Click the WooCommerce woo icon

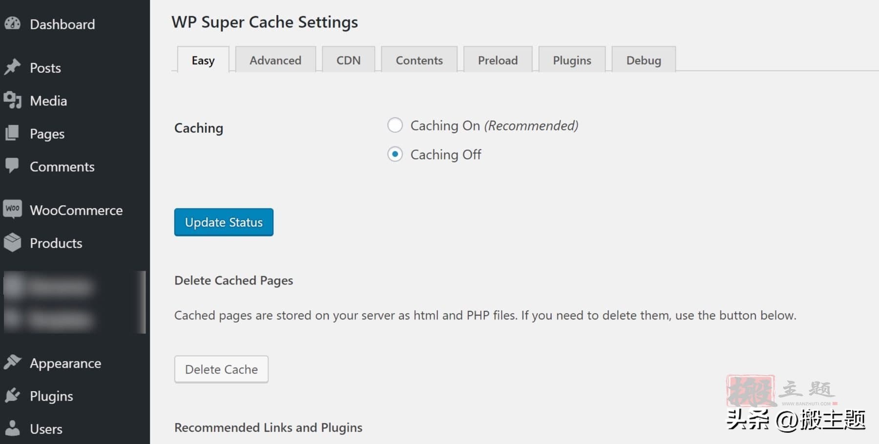tap(13, 209)
